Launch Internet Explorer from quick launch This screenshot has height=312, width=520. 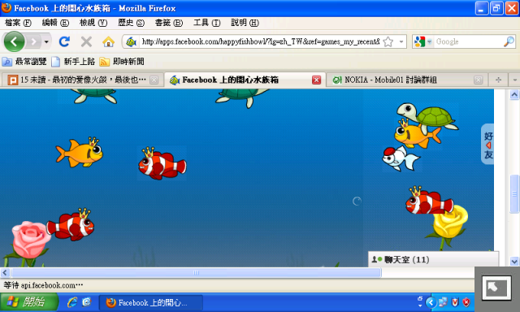[72, 302]
